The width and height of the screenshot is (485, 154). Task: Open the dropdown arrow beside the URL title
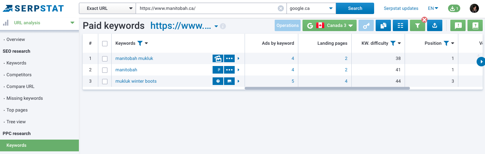coord(216,26)
